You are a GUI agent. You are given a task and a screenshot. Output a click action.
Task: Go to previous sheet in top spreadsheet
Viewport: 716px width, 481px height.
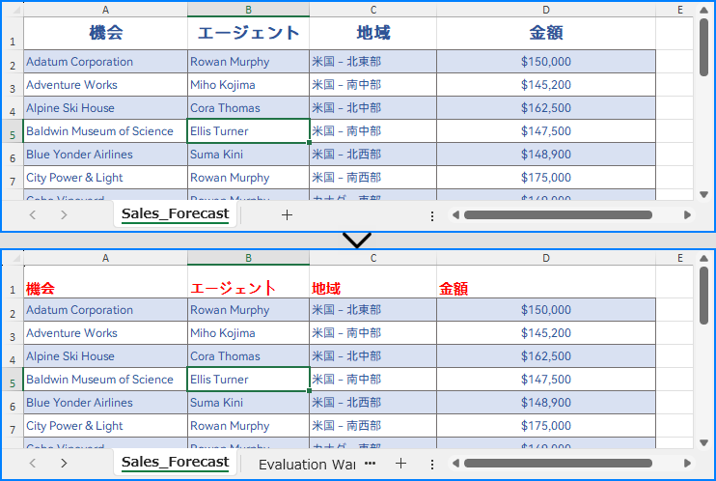(33, 214)
